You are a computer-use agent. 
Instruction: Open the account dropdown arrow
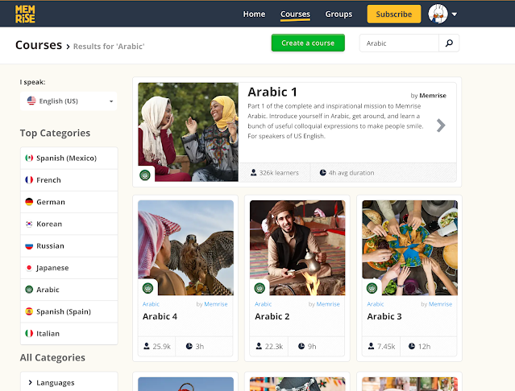455,14
